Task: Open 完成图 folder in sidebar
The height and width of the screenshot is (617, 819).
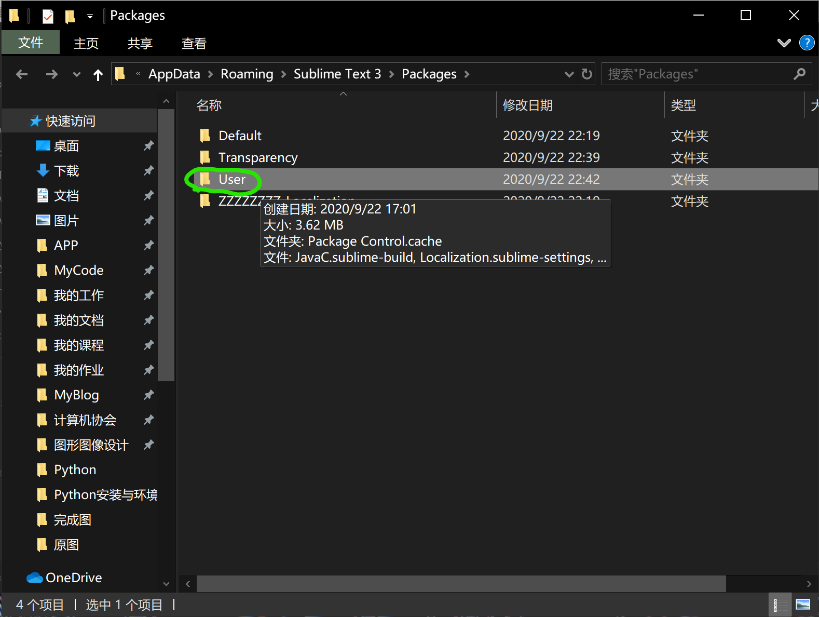Action: tap(73, 520)
